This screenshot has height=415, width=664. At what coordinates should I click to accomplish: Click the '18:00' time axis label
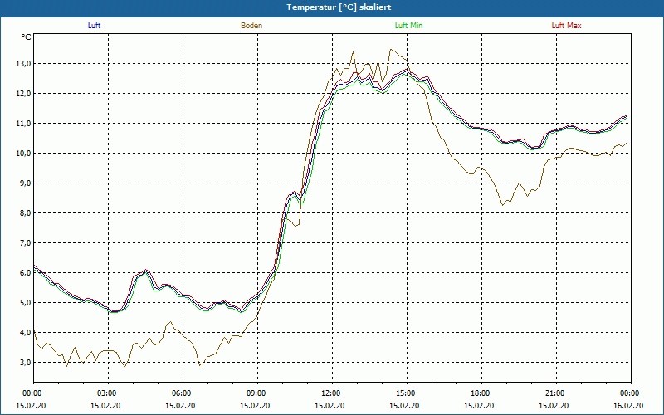[x=482, y=393]
